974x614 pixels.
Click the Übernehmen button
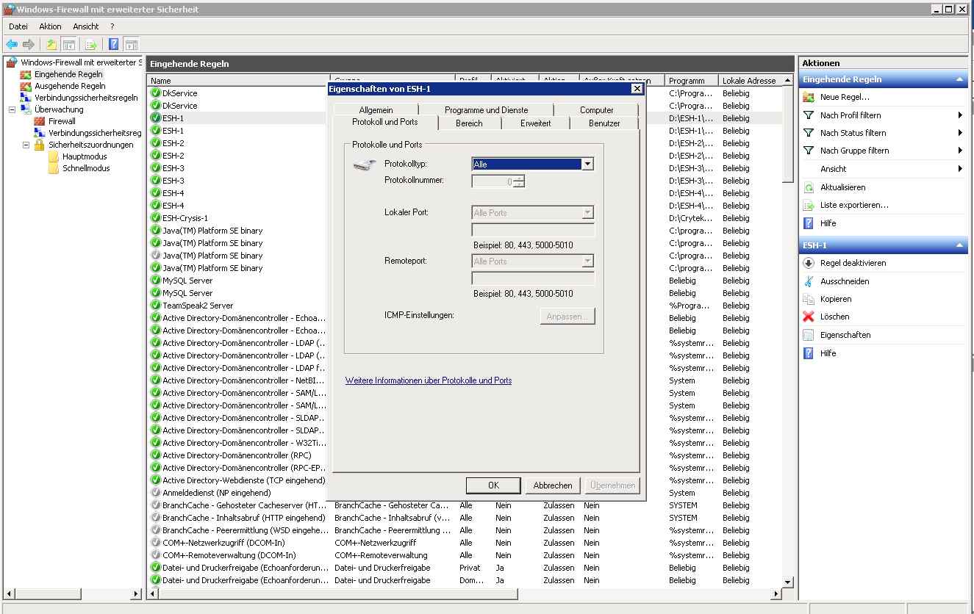click(613, 485)
